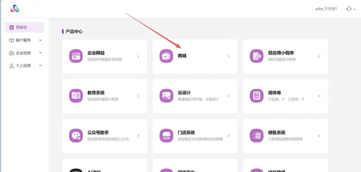Click the "adm,下午好!" greeting text
This screenshot has width=361, height=172.
tap(326, 9)
